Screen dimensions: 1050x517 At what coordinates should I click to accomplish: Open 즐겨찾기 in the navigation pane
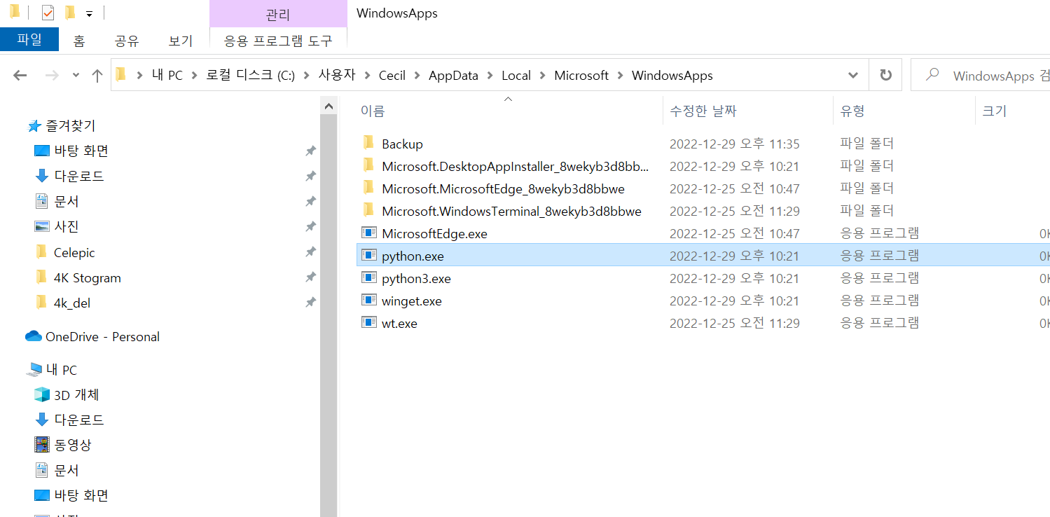click(70, 126)
